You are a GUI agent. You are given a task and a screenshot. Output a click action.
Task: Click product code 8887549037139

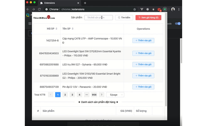(49, 87)
